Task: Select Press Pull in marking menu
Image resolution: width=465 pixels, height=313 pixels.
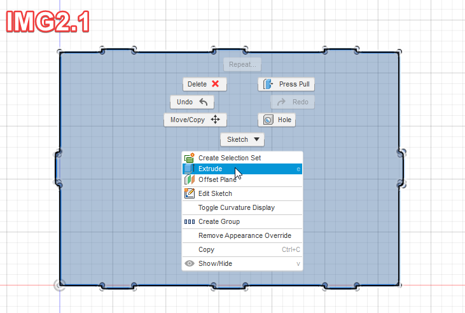Action: pos(286,84)
